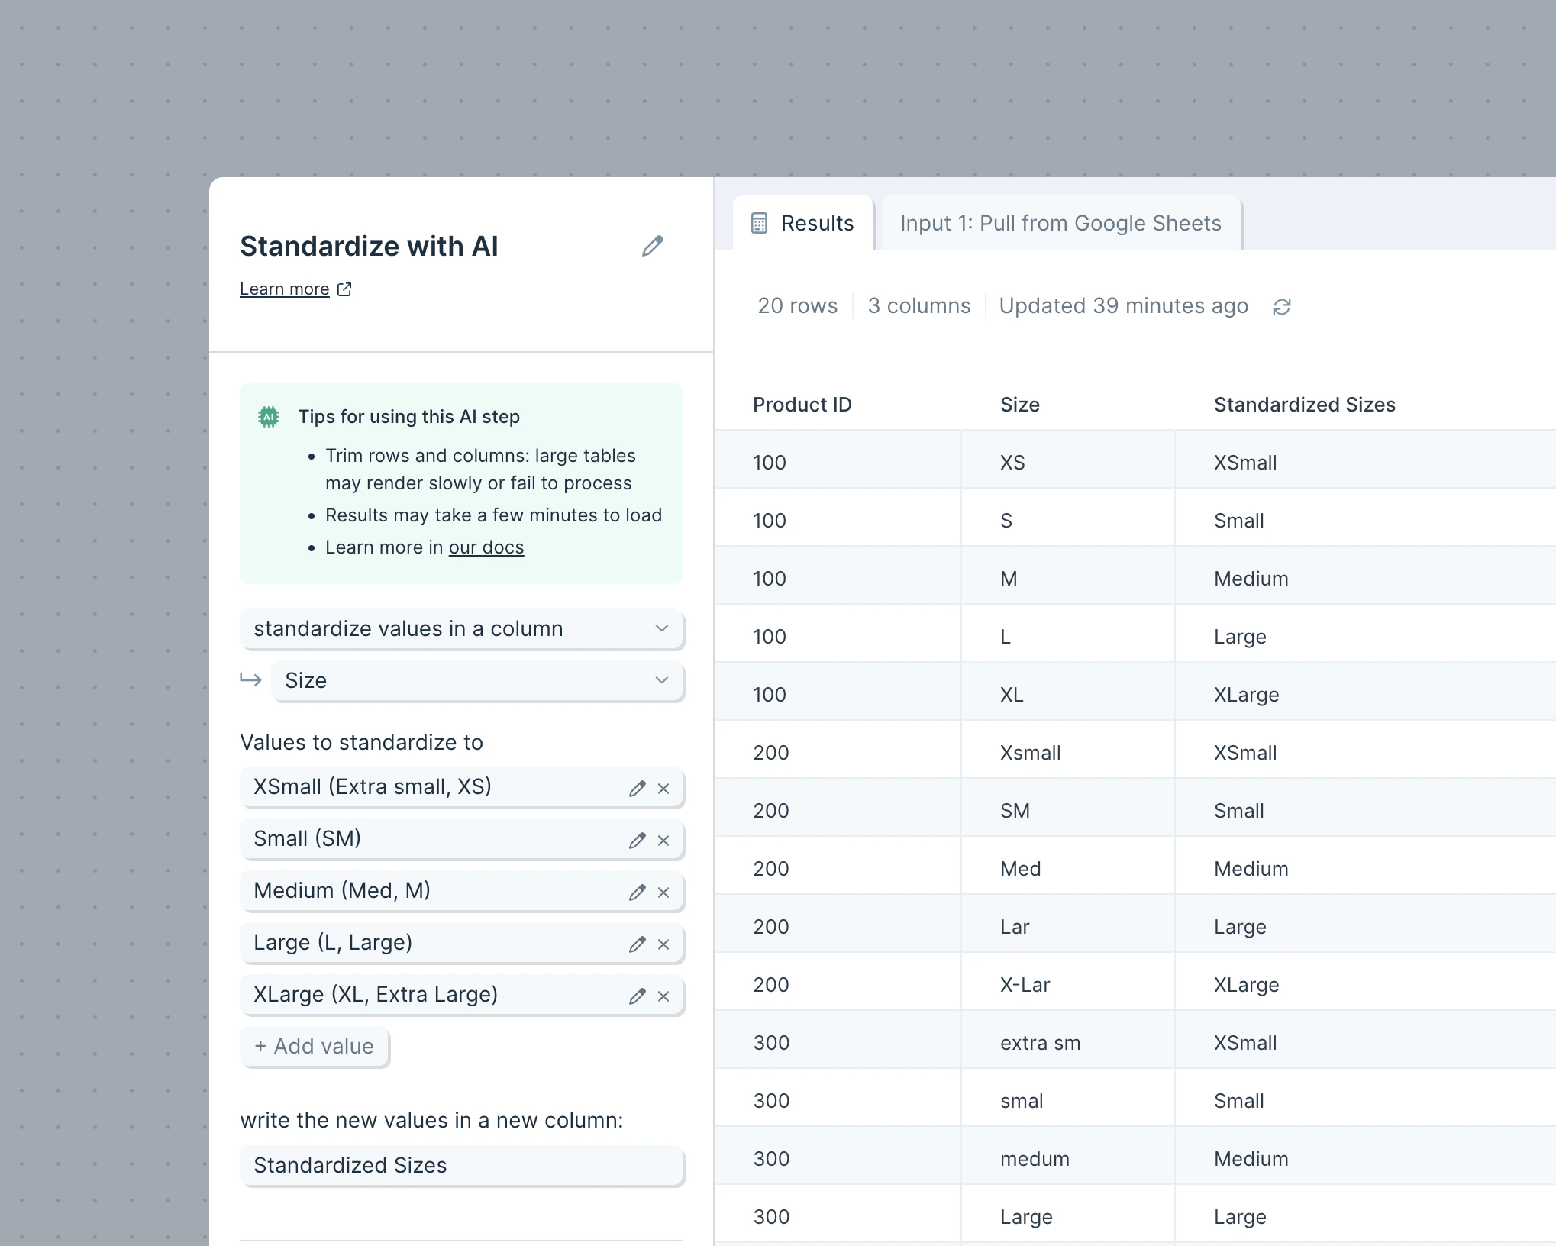Image resolution: width=1556 pixels, height=1246 pixels.
Task: Edit the XLarge (XL, Extra Large) value
Action: tap(638, 996)
